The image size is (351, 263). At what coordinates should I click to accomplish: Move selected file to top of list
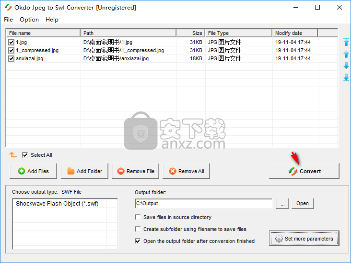click(346, 42)
